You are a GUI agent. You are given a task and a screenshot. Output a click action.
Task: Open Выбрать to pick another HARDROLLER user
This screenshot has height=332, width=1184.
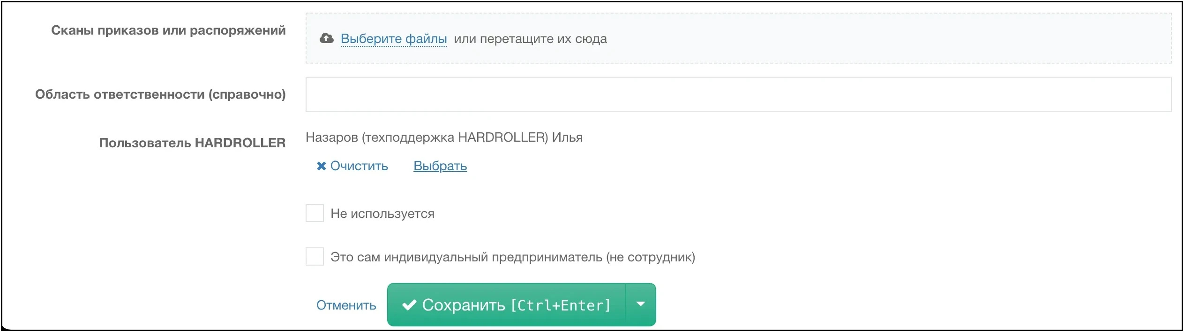(x=440, y=166)
